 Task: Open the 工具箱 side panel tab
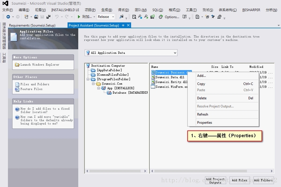click(4, 58)
